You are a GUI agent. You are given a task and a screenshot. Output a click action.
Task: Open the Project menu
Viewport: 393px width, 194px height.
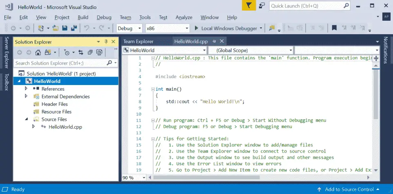point(62,17)
